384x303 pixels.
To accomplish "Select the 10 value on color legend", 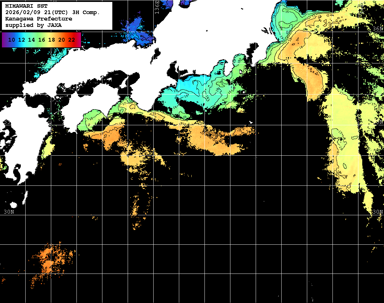I will (x=12, y=40).
